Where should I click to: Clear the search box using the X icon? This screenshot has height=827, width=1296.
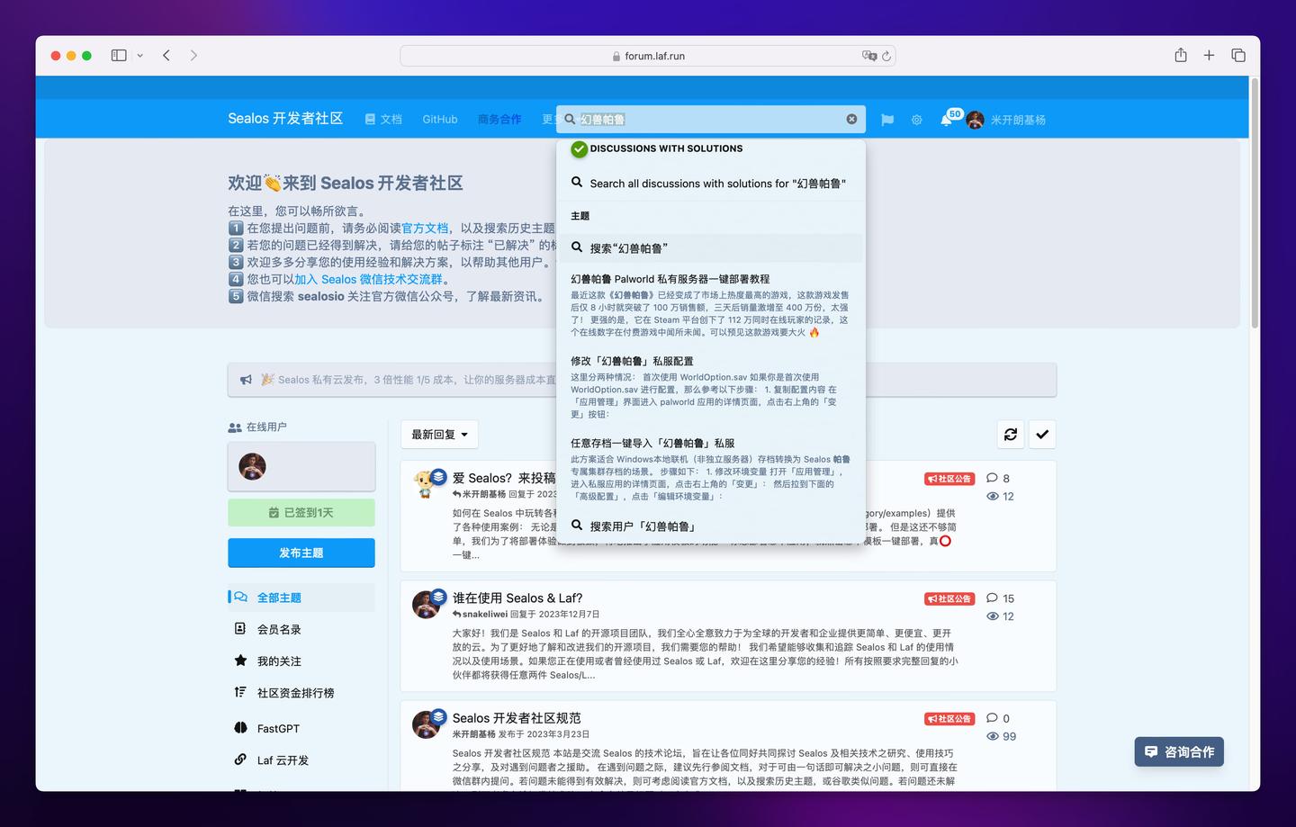click(850, 118)
